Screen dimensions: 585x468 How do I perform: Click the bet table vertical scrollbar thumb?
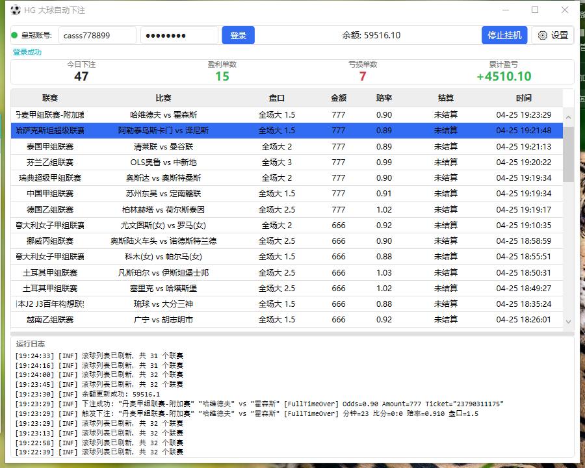[568, 154]
